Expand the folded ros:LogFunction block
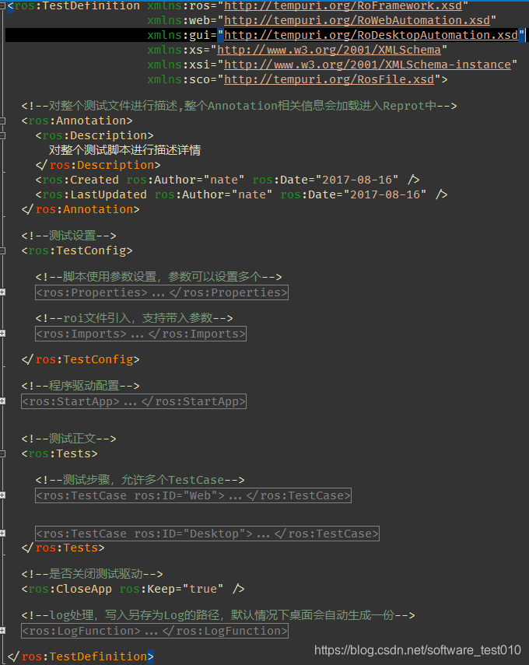 tap(2, 631)
